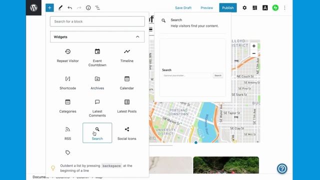Open the content info circle icon
The width and height of the screenshot is (320, 180).
[88, 8]
